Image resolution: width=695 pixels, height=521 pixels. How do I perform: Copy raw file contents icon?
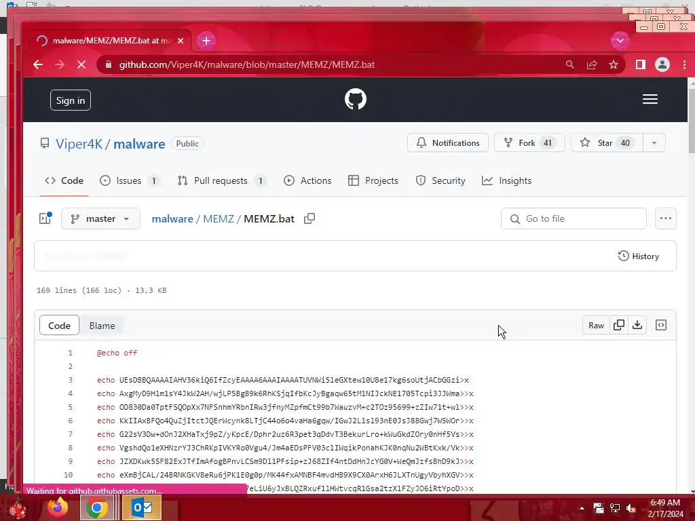(x=619, y=325)
